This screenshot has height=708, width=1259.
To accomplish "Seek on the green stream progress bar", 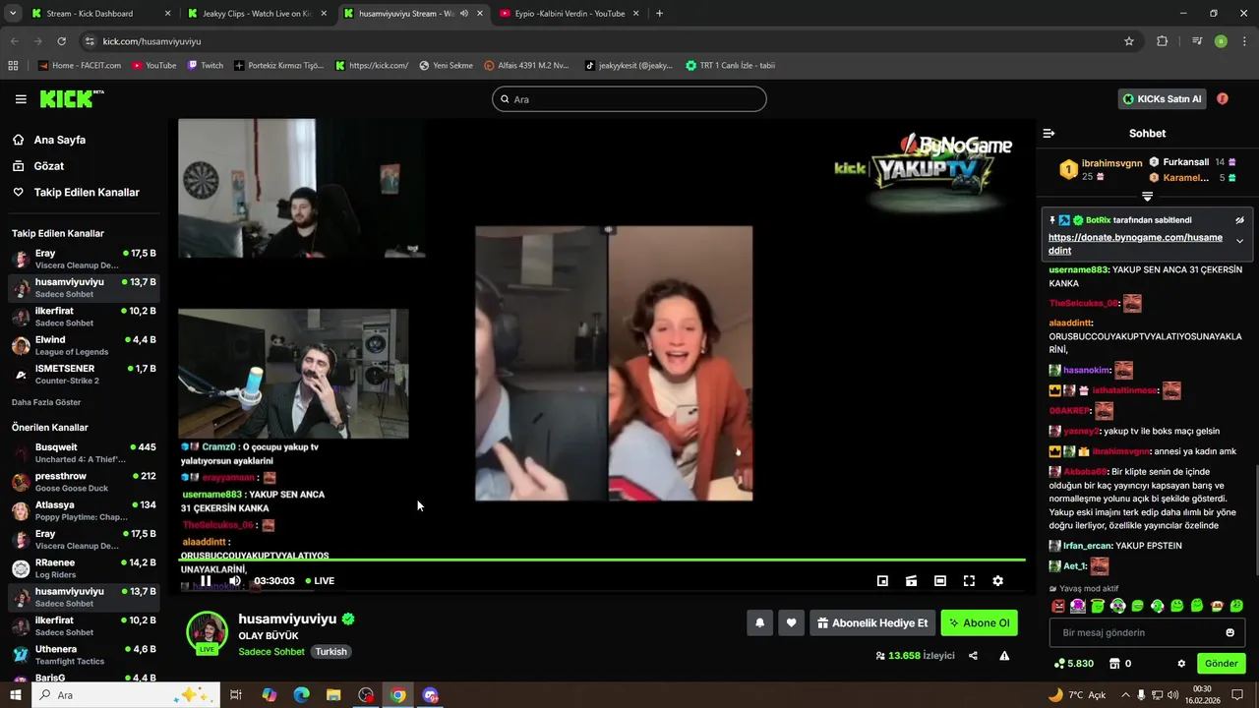I will point(602,560).
